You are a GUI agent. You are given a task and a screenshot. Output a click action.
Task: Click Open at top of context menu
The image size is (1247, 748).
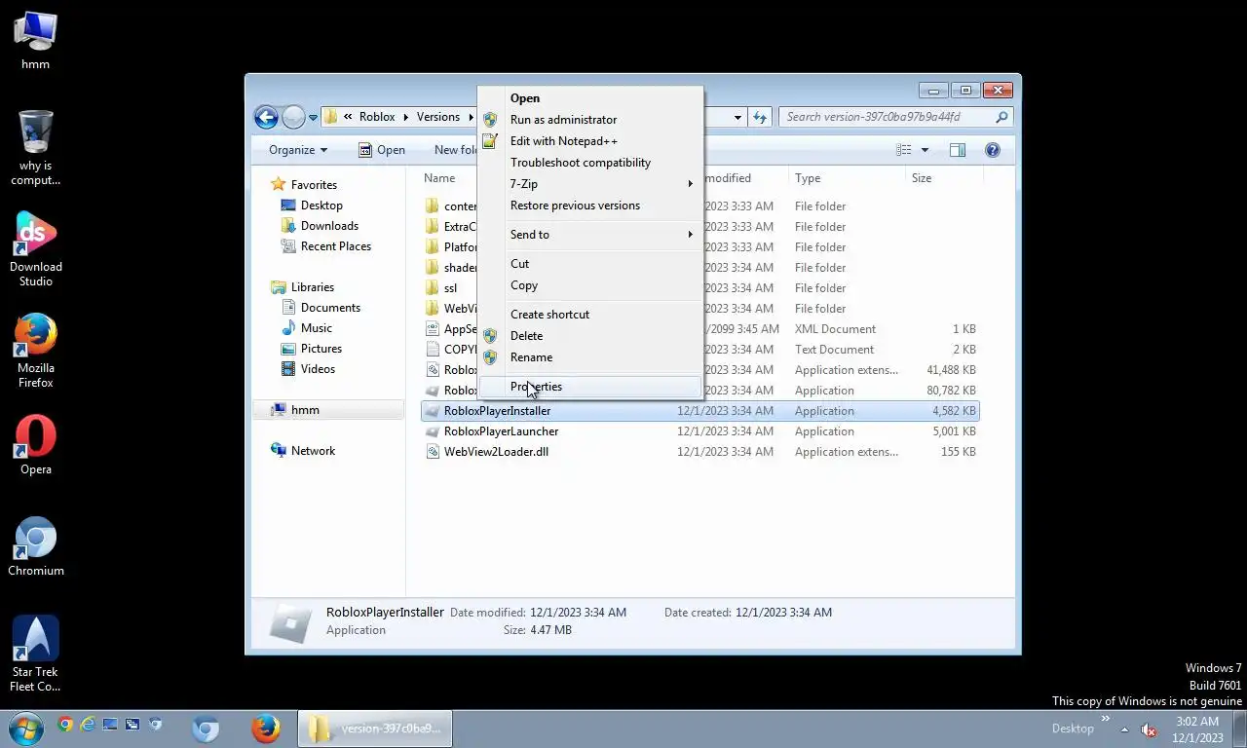click(x=589, y=98)
